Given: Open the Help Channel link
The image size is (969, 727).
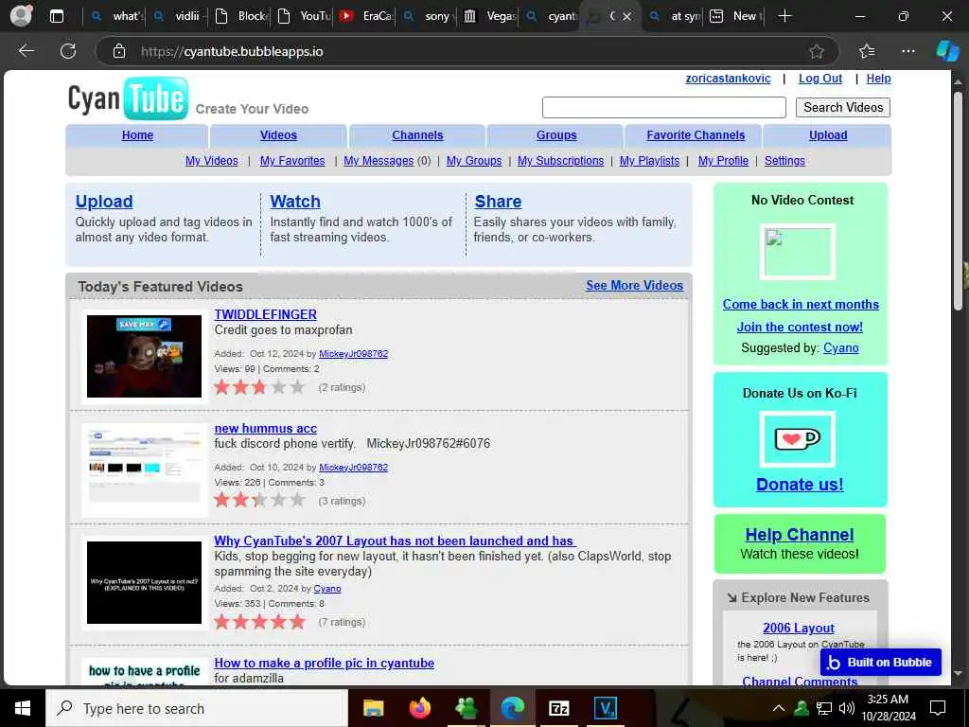Looking at the screenshot, I should tap(799, 535).
